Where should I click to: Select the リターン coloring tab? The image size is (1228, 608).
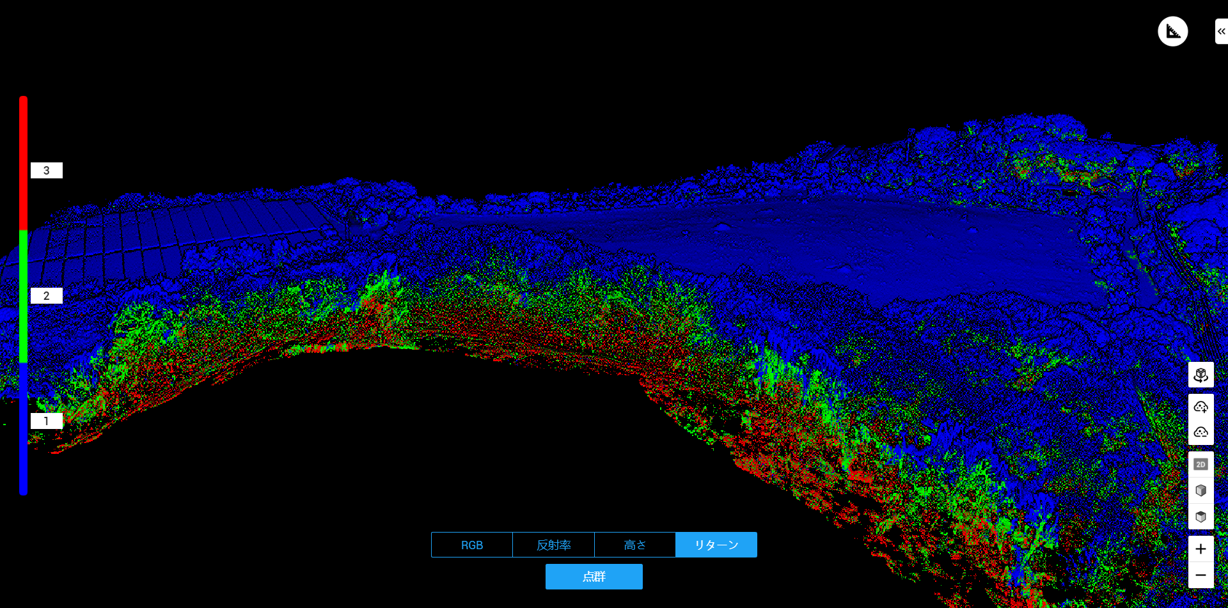[x=716, y=545]
